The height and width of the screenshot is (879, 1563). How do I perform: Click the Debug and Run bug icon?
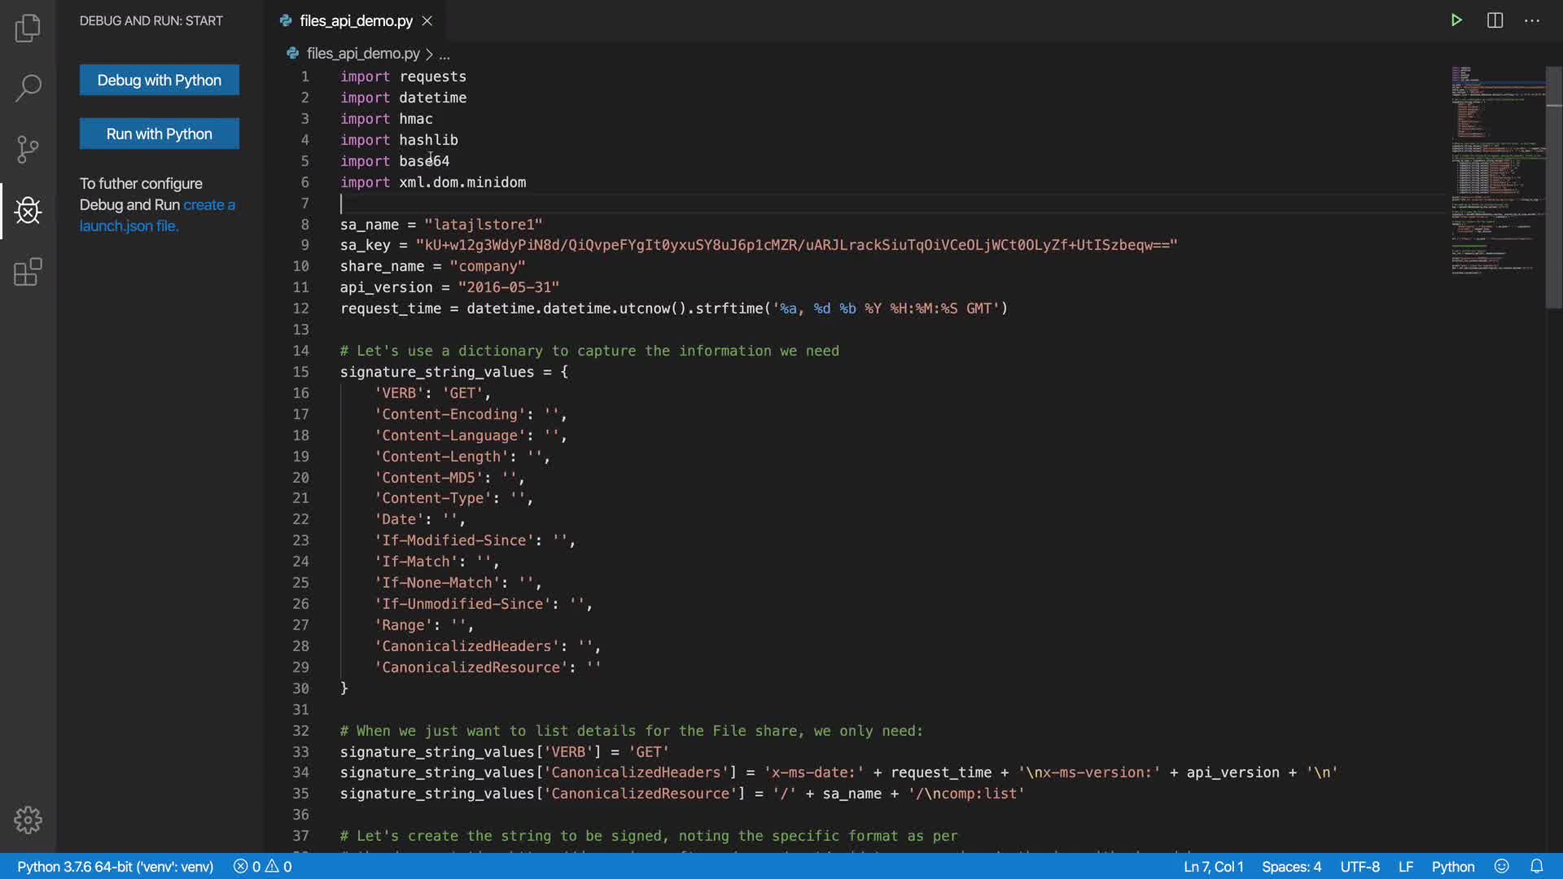28,211
